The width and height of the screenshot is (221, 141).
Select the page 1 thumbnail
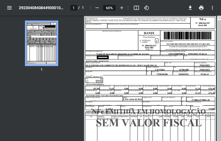tap(42, 43)
